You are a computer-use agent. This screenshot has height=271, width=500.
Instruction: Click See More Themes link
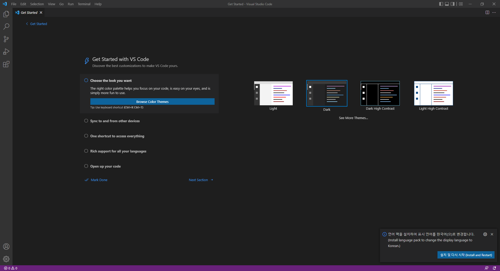point(353,118)
